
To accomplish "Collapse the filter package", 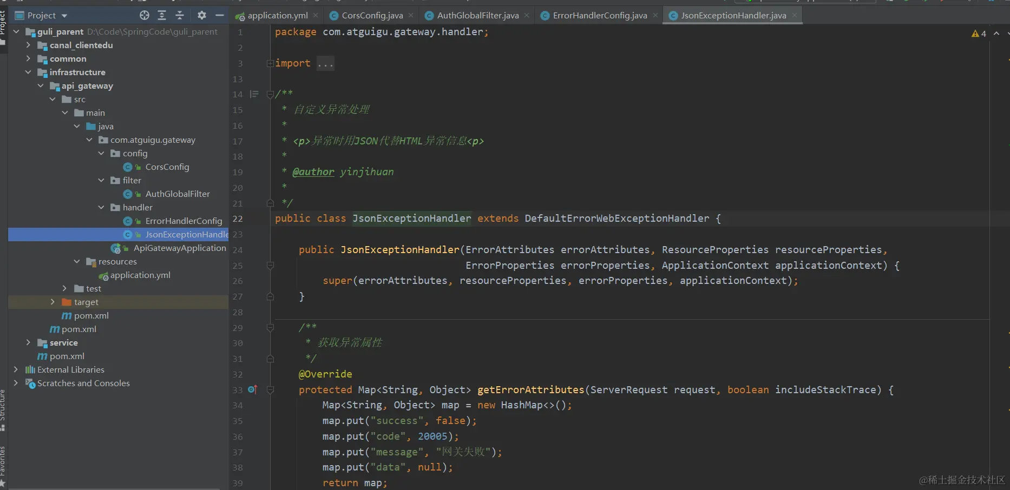I will coord(101,181).
